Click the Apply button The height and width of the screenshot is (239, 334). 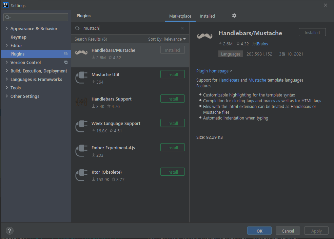[x=316, y=231]
